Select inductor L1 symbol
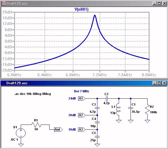Viewport: 168px width, 149px height. [x=118, y=109]
